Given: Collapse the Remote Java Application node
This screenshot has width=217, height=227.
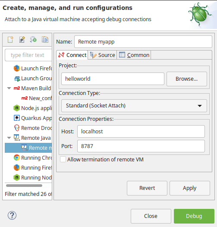Looking at the screenshot, I should coord(9,138).
